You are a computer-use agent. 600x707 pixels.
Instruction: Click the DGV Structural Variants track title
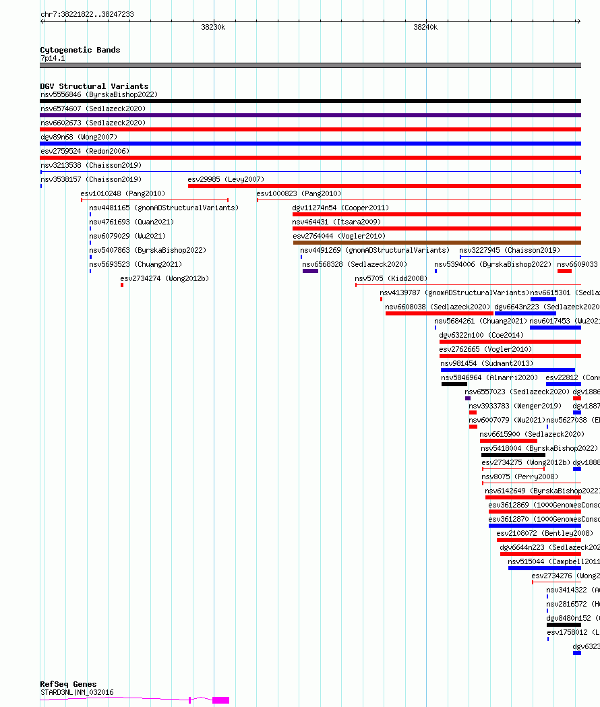(x=94, y=86)
